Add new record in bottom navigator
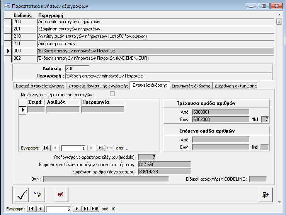This screenshot has height=215, width=286. 95,209
